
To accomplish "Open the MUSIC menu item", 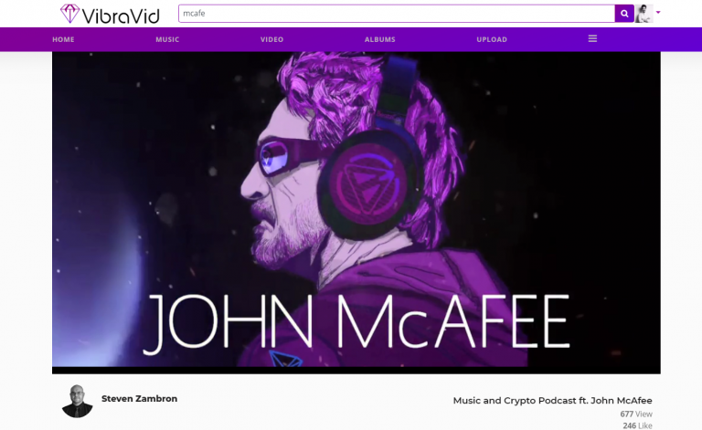I will click(167, 39).
